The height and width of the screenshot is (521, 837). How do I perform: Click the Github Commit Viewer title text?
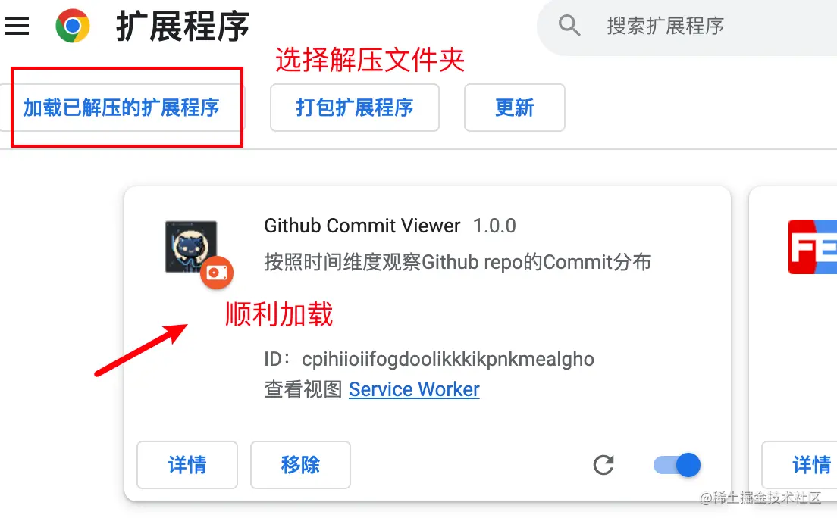pyautogui.click(x=362, y=226)
